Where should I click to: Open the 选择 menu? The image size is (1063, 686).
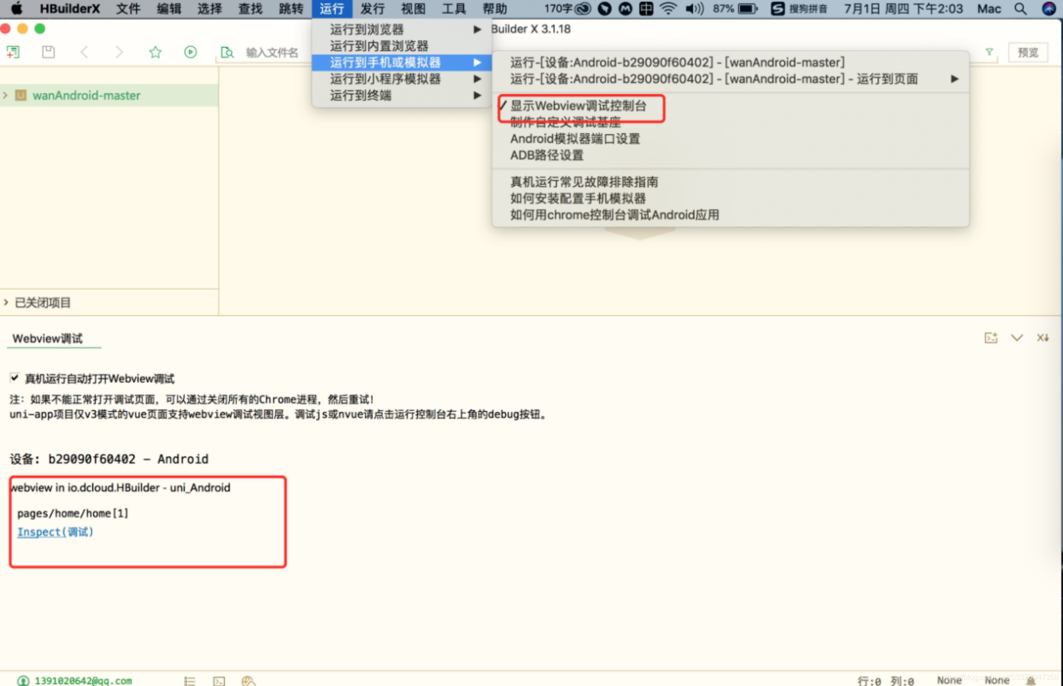210,9
